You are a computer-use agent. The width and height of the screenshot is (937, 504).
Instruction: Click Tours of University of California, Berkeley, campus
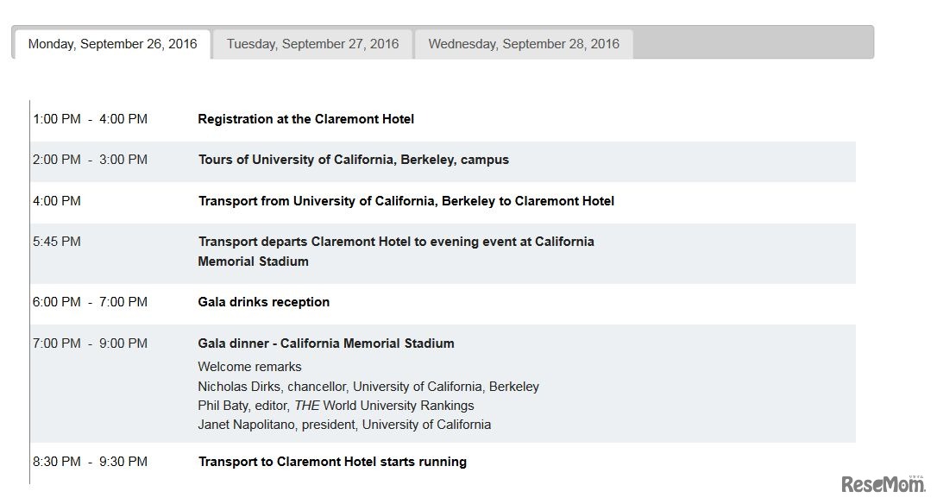coord(354,159)
